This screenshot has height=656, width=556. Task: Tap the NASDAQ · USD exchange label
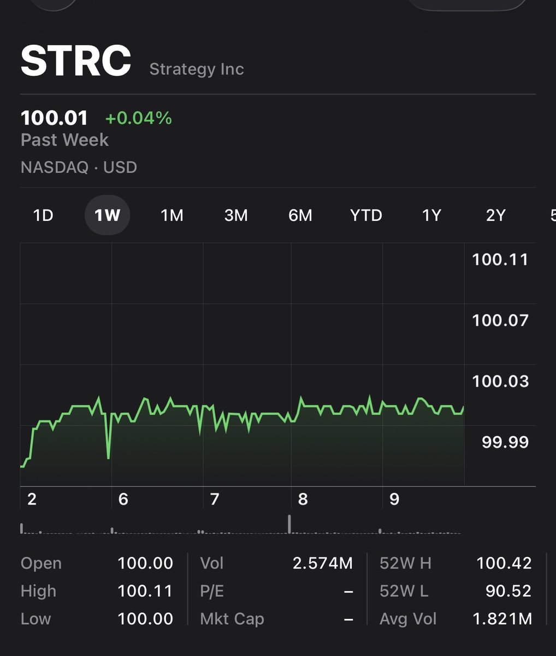[79, 167]
